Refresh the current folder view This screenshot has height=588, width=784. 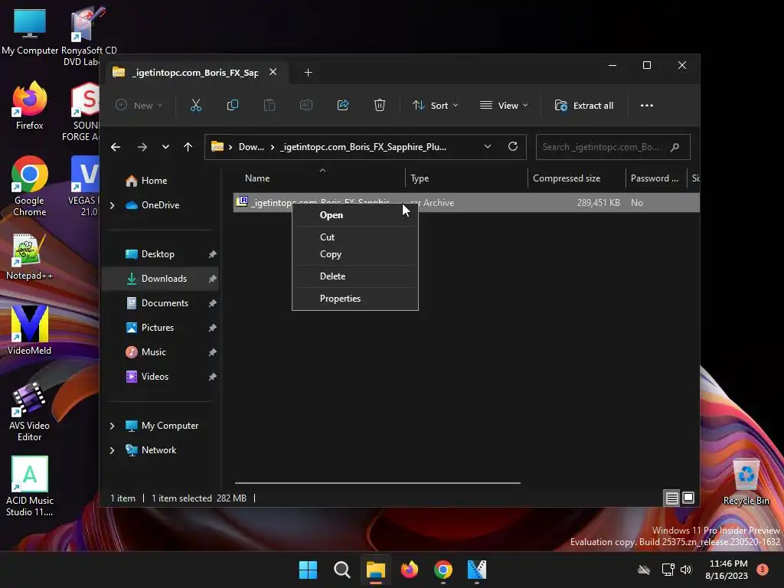point(512,146)
